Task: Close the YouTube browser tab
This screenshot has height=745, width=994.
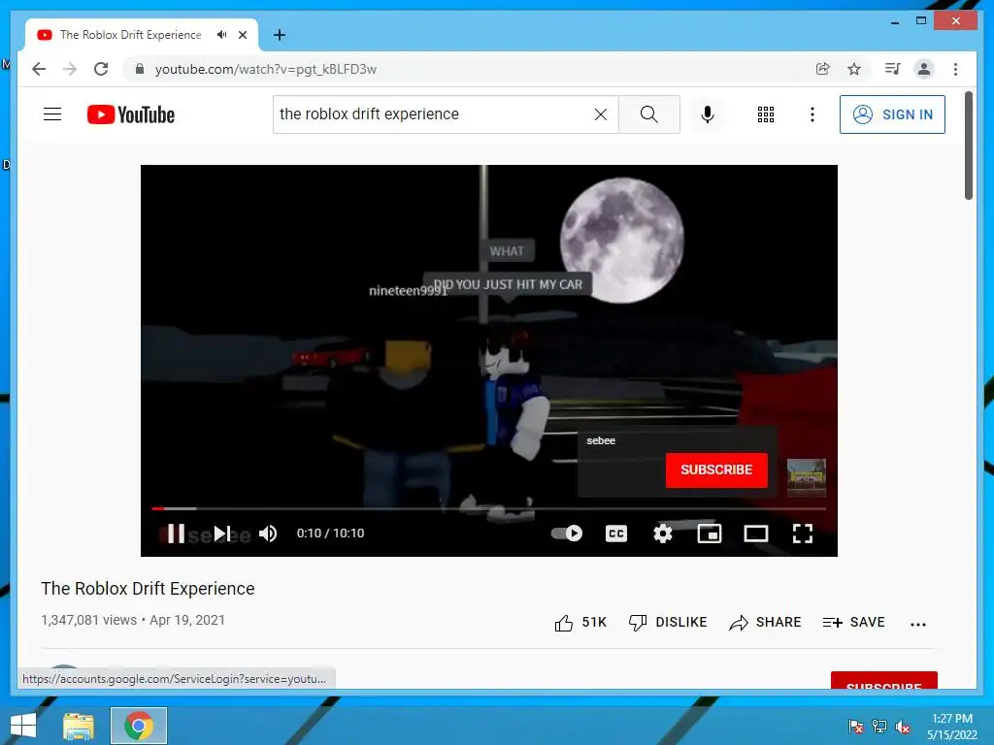Action: 242,35
